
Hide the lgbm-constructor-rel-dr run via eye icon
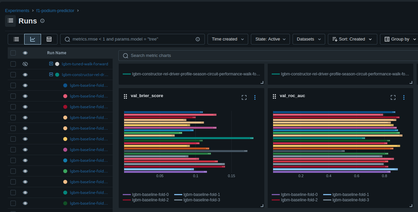(x=25, y=75)
